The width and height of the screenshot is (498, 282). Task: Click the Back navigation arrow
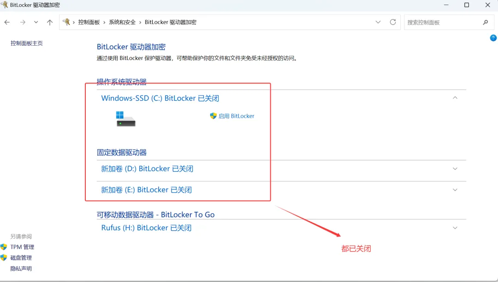pyautogui.click(x=7, y=22)
